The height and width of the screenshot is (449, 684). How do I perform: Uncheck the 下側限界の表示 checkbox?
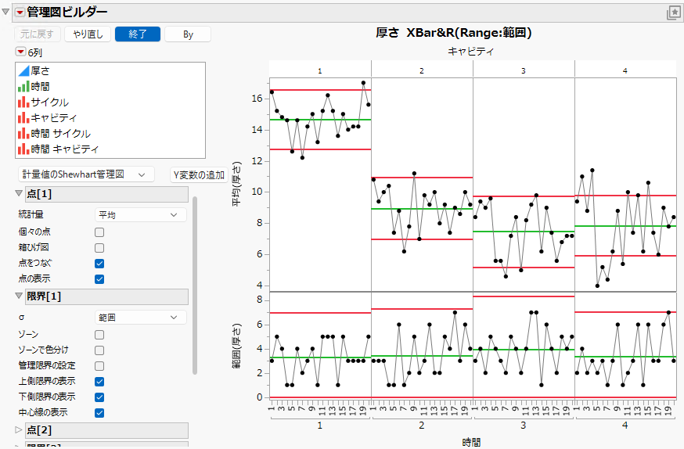pos(99,397)
